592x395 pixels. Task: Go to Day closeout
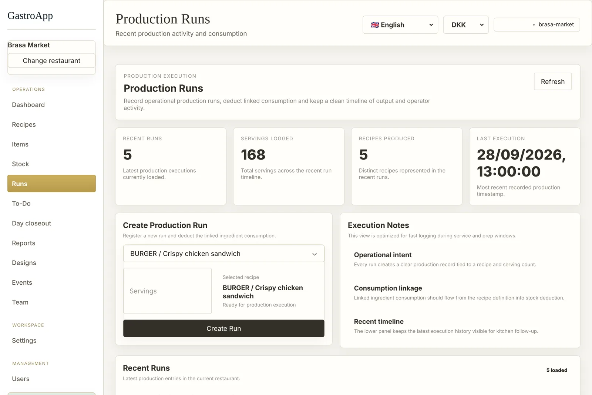51,223
